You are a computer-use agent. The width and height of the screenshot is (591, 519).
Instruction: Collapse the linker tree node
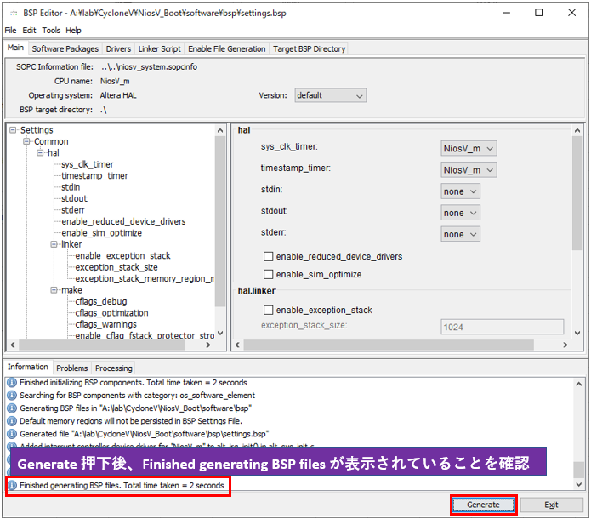[x=54, y=244]
